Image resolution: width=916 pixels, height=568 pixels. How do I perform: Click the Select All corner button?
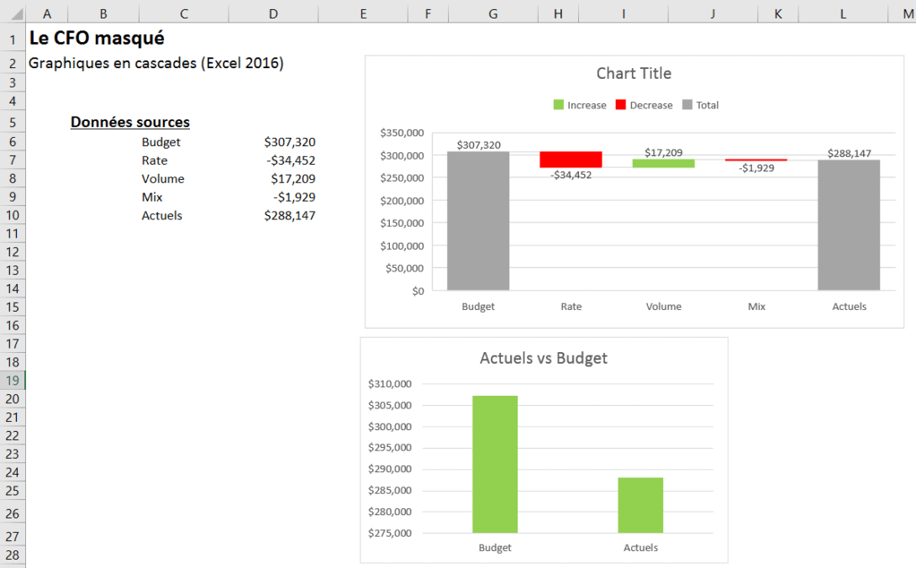(x=13, y=13)
